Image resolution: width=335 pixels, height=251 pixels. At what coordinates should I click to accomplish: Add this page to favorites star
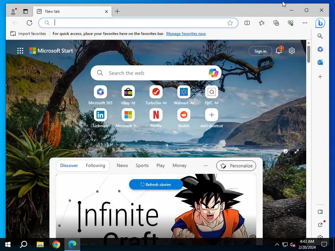[230, 23]
